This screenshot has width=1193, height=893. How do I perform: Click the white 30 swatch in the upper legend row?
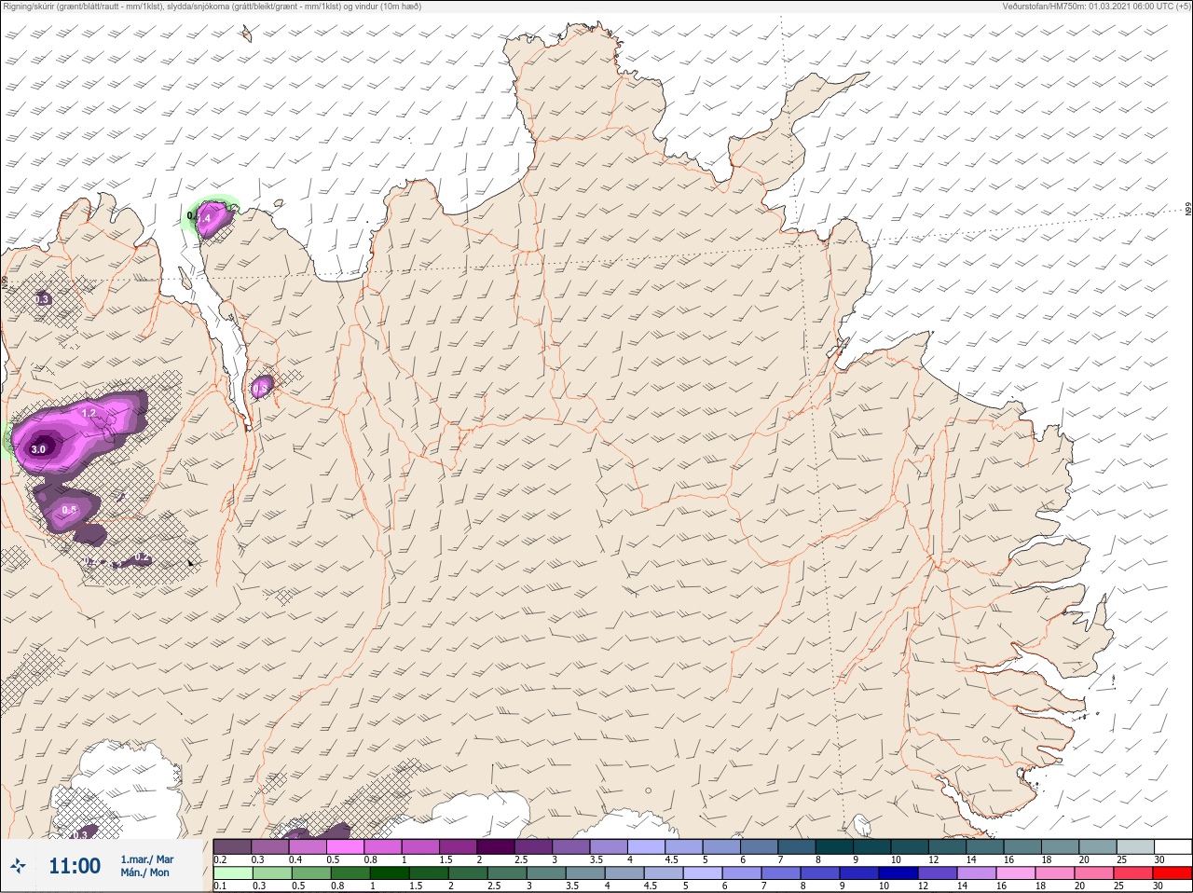point(1172,846)
